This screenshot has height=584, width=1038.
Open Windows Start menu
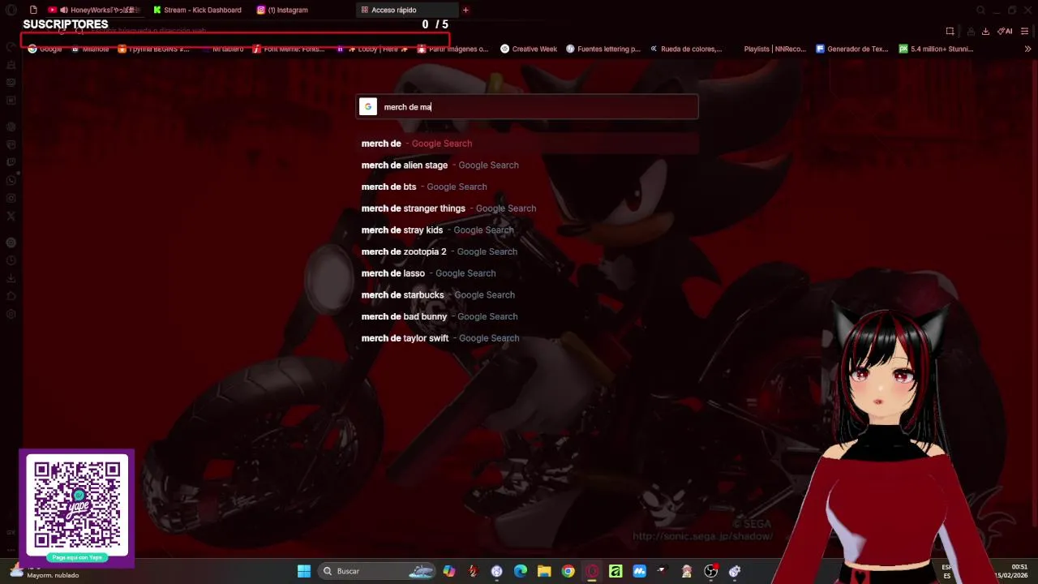point(304,571)
